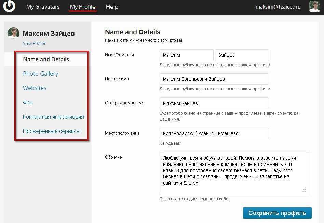Open Контактная информация section
Image resolution: width=324 pixels, height=223 pixels.
pos(53,117)
